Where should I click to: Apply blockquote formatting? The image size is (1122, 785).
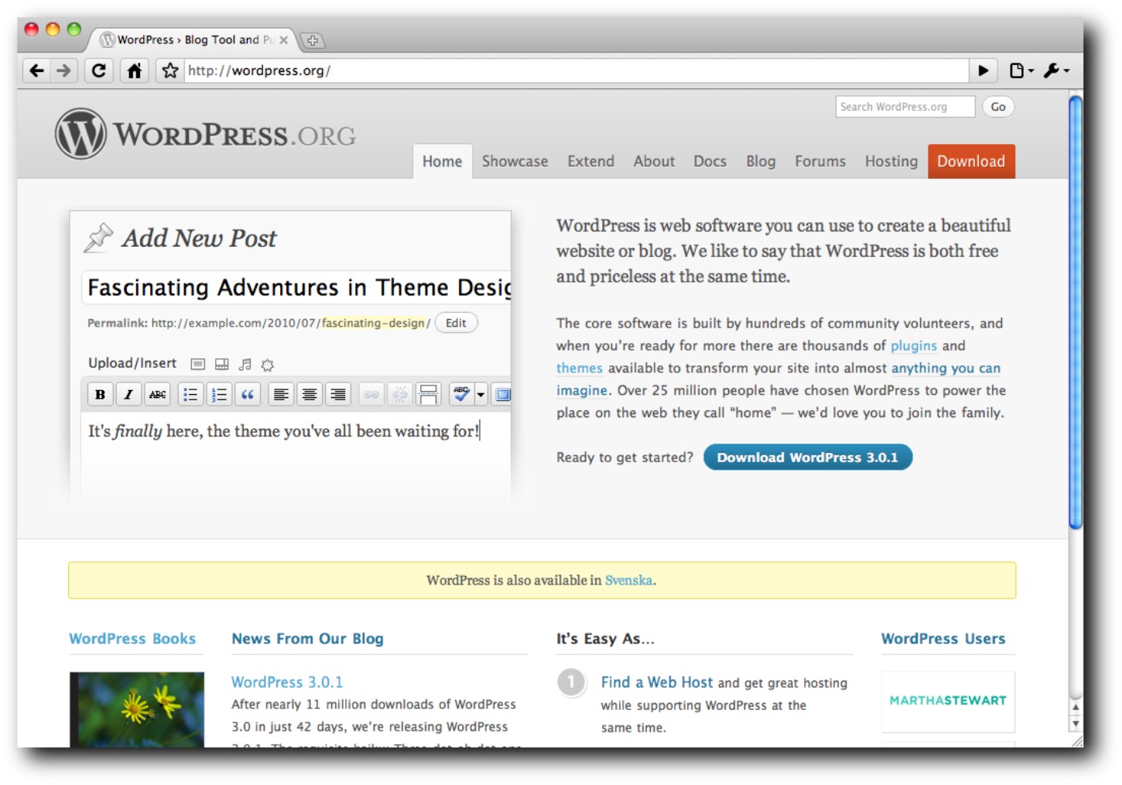248,394
